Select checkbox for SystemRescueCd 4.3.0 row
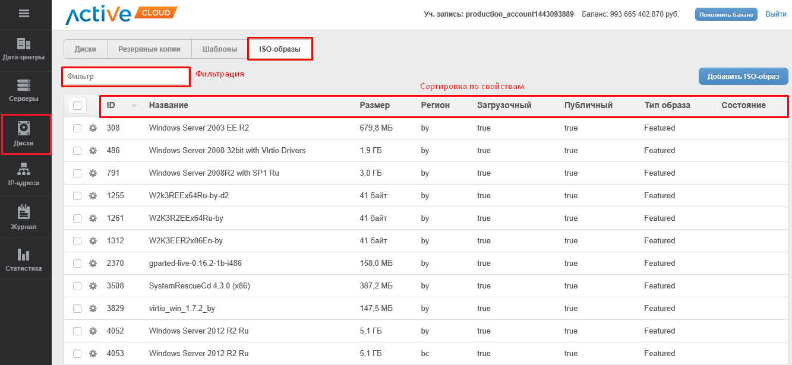This screenshot has width=792, height=365. pos(77,286)
